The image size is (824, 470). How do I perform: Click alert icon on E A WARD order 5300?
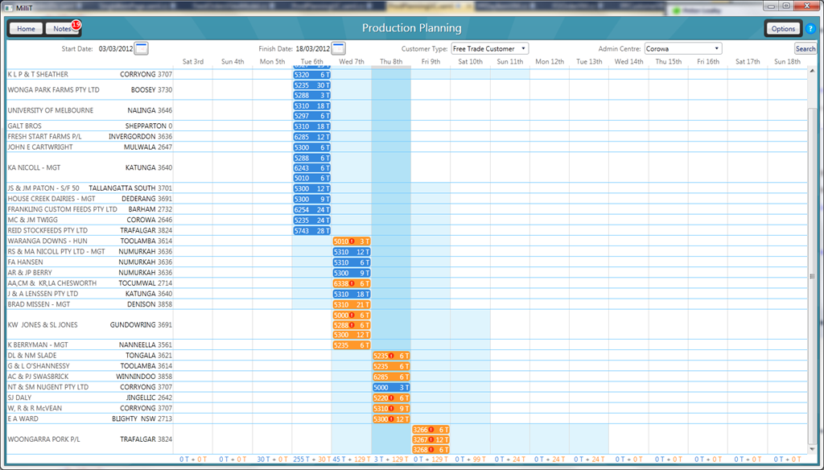click(391, 418)
